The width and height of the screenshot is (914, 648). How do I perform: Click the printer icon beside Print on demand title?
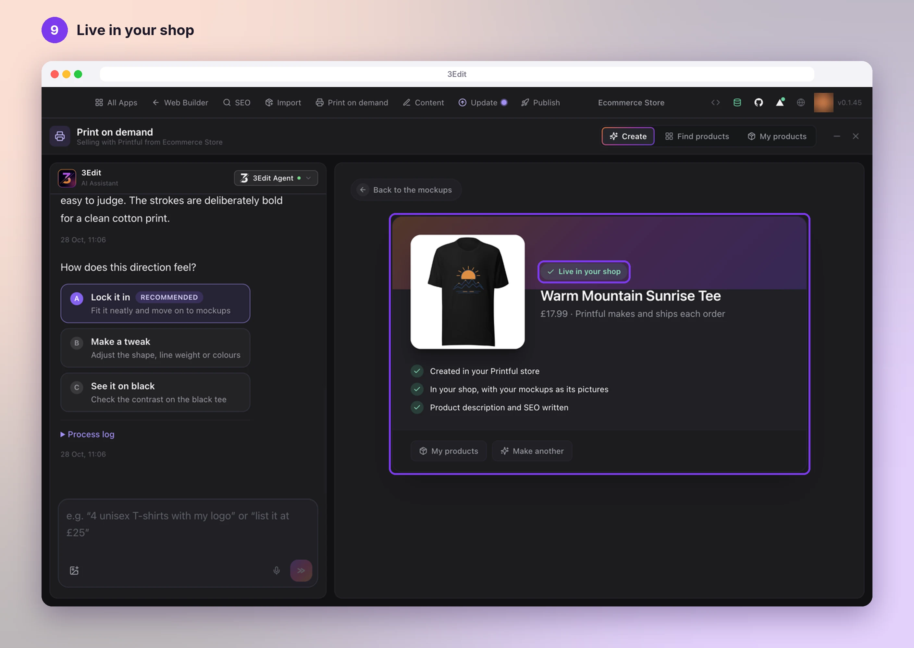(60, 136)
